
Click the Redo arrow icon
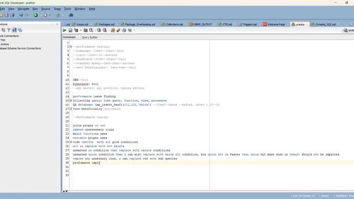pos(27,15)
